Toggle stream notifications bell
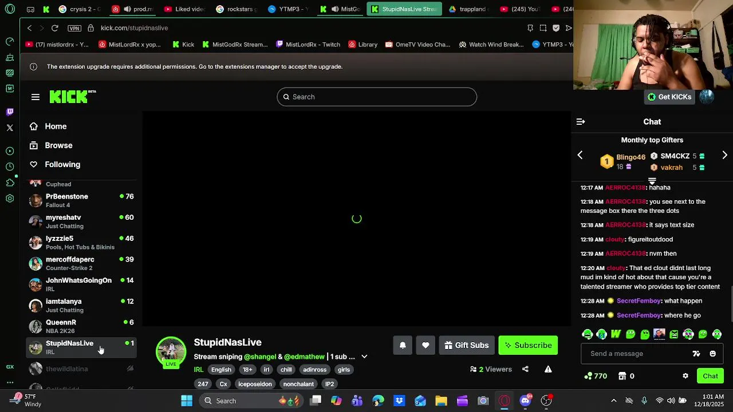 403,345
